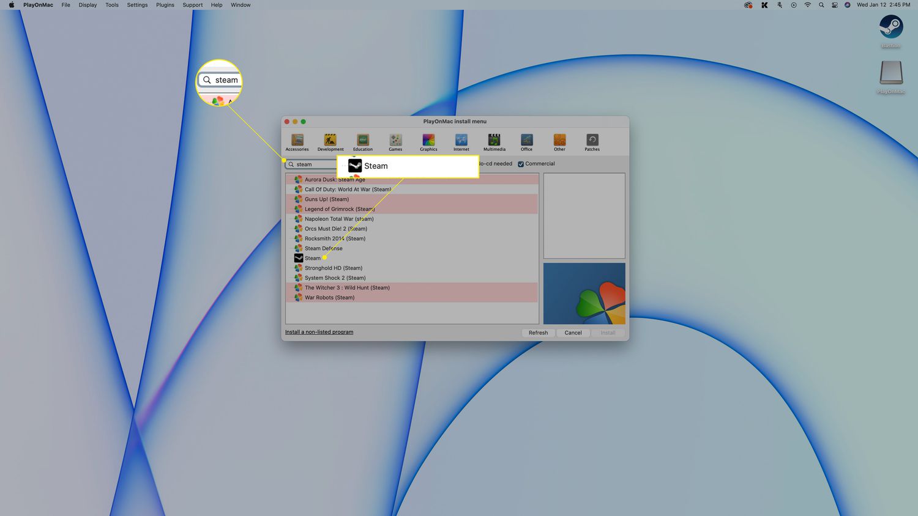Select Steam in the program list
The height and width of the screenshot is (516, 918).
[x=312, y=258]
